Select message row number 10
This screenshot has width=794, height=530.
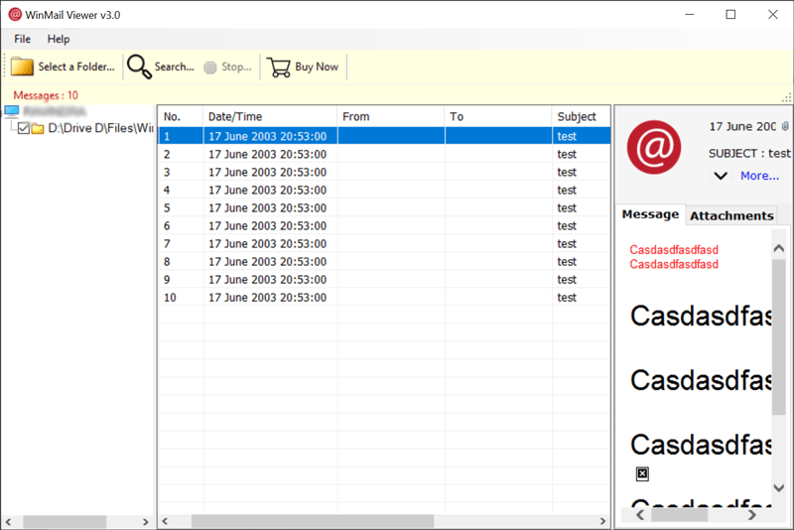click(x=384, y=298)
